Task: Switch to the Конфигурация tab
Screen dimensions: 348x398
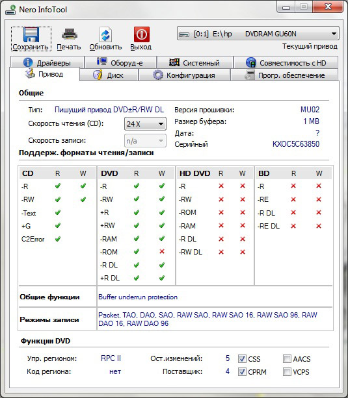Action: (185, 75)
